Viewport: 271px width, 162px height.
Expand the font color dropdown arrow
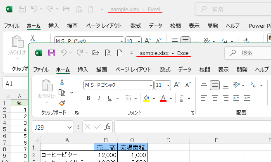(171, 98)
